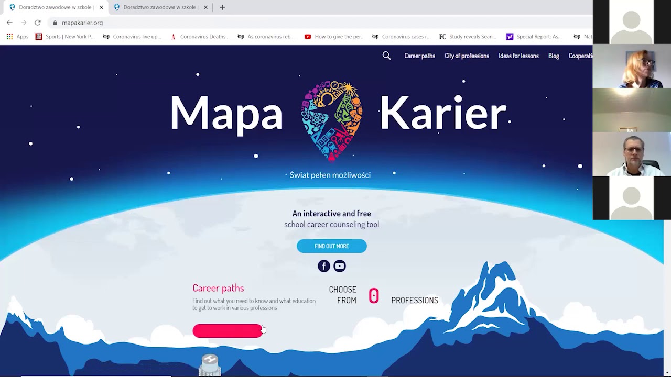Screen dimensions: 671x377
Task: Open the YouTube icon link
Action: [x=340, y=266]
